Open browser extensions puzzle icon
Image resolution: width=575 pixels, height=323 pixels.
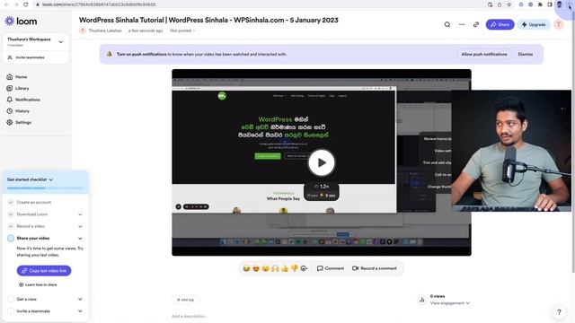click(x=540, y=4)
